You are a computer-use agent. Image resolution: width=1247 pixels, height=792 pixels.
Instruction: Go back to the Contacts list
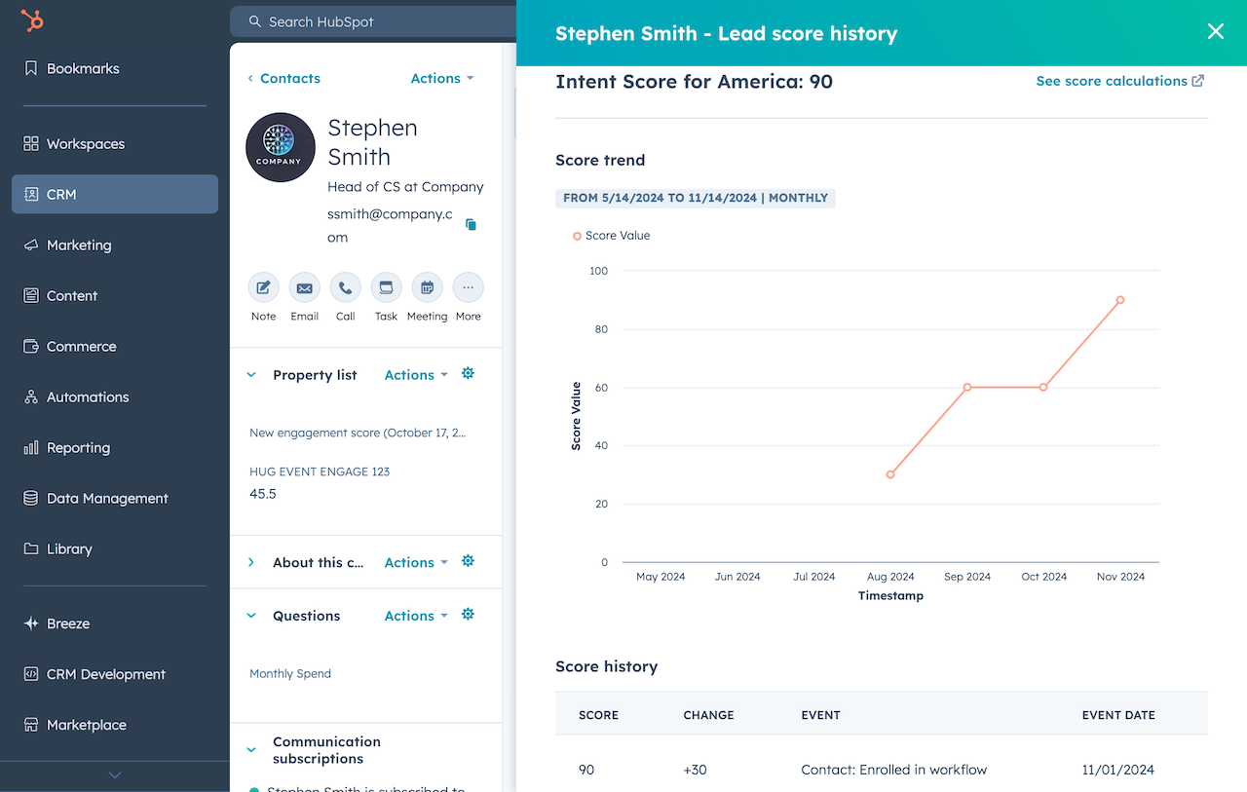(x=283, y=78)
